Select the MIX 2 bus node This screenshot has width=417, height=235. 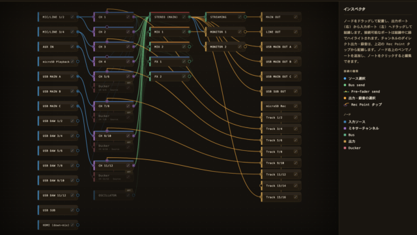tap(169, 46)
